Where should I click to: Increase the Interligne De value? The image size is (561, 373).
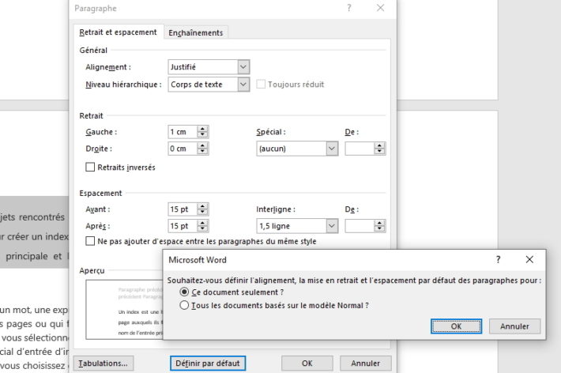pyautogui.click(x=379, y=223)
